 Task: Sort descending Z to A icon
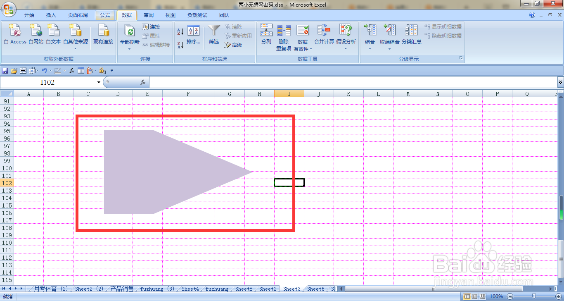pyautogui.click(x=180, y=45)
